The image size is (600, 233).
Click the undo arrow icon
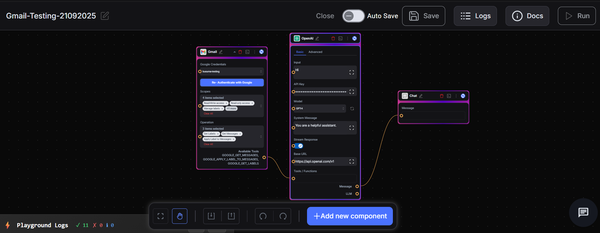click(x=263, y=216)
